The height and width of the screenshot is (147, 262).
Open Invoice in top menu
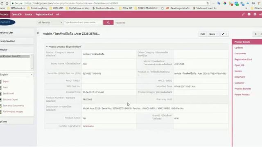(x=29, y=15)
